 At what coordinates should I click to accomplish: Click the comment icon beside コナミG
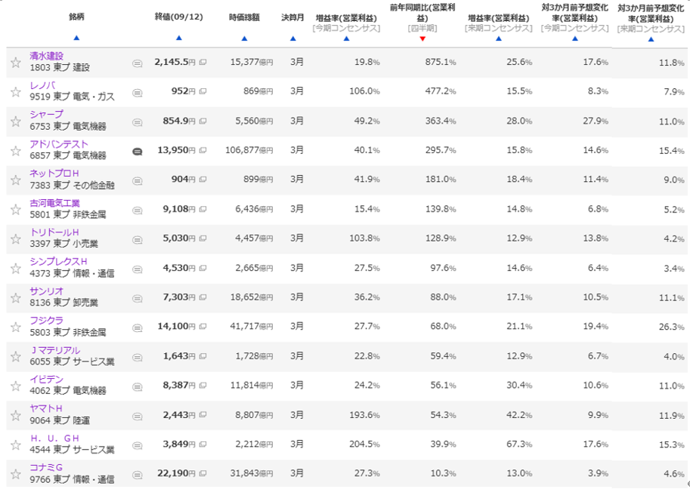137,474
